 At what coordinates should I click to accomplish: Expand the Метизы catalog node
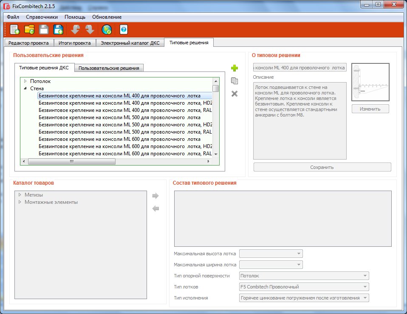tap(20, 195)
